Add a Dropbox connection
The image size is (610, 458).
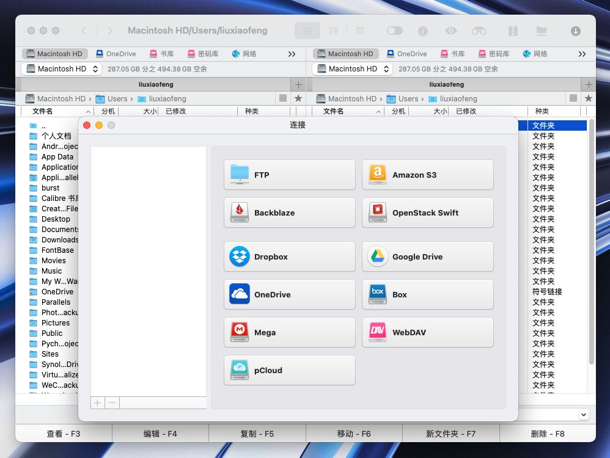click(290, 256)
